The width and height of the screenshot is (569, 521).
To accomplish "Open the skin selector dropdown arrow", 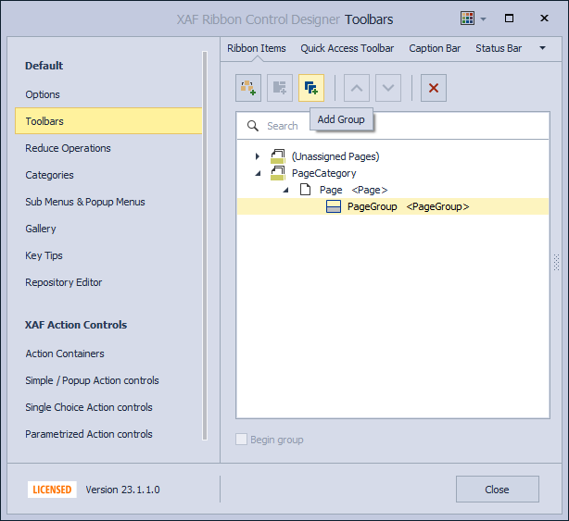I will point(483,19).
